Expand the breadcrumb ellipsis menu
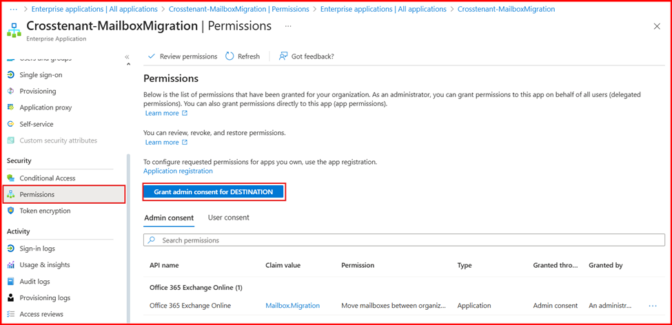 [14, 10]
